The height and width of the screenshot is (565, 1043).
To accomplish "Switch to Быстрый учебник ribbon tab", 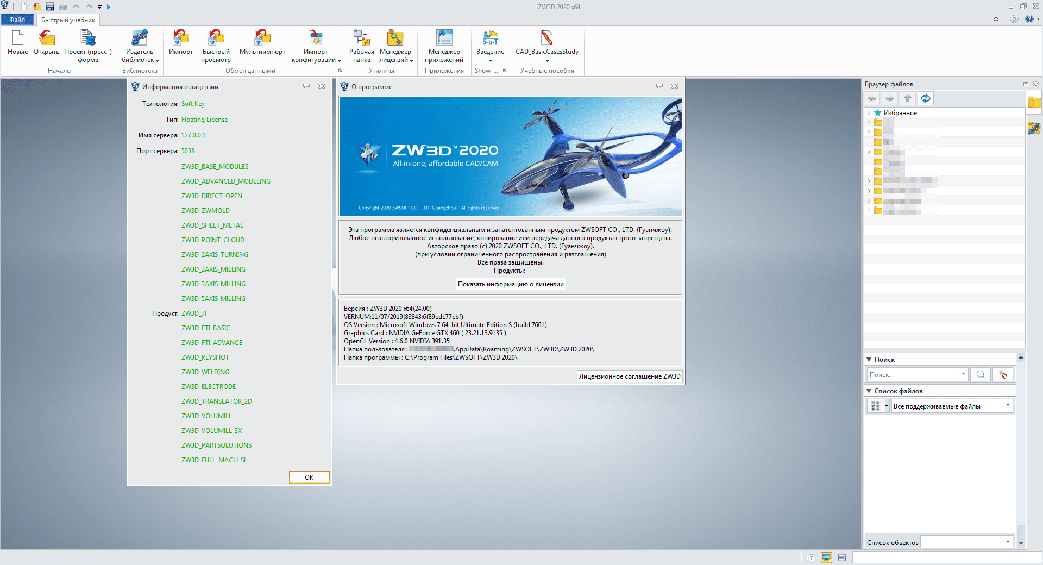I will (x=68, y=20).
